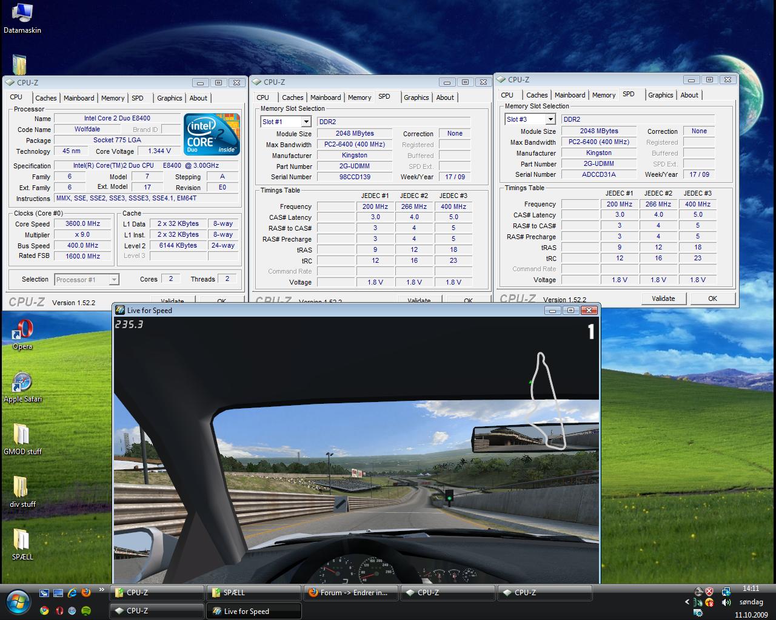
Task: Click the Switch between windows quick launch icon
Action: pos(44,593)
